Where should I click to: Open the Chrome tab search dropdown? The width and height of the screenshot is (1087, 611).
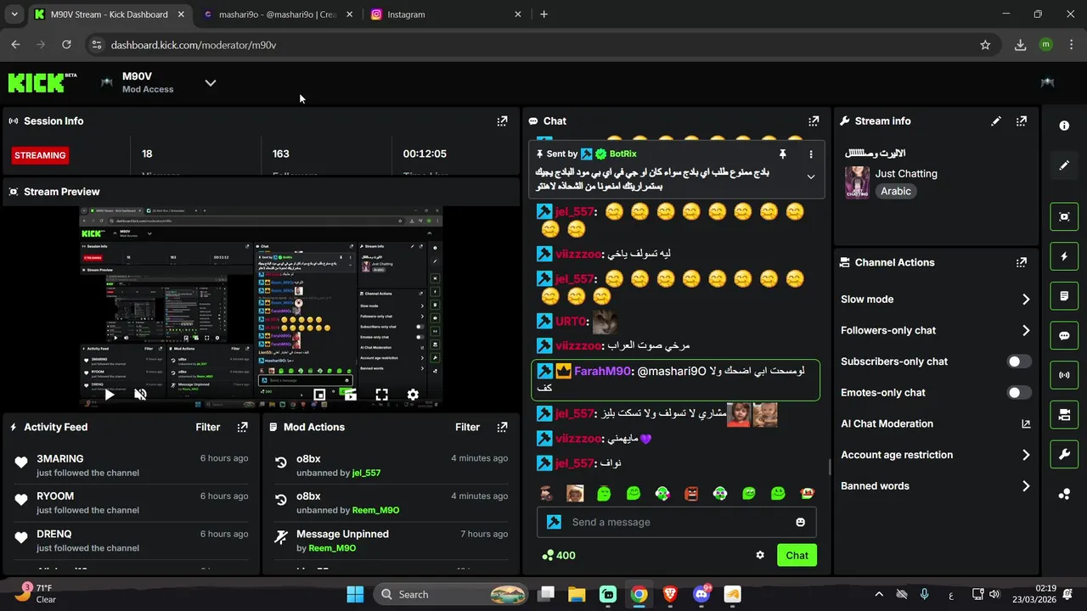click(x=14, y=14)
